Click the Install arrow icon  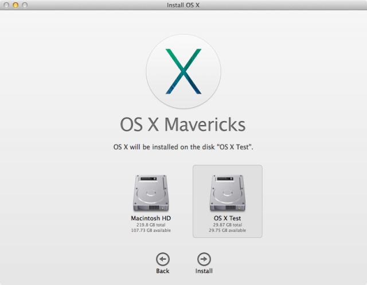pyautogui.click(x=204, y=259)
